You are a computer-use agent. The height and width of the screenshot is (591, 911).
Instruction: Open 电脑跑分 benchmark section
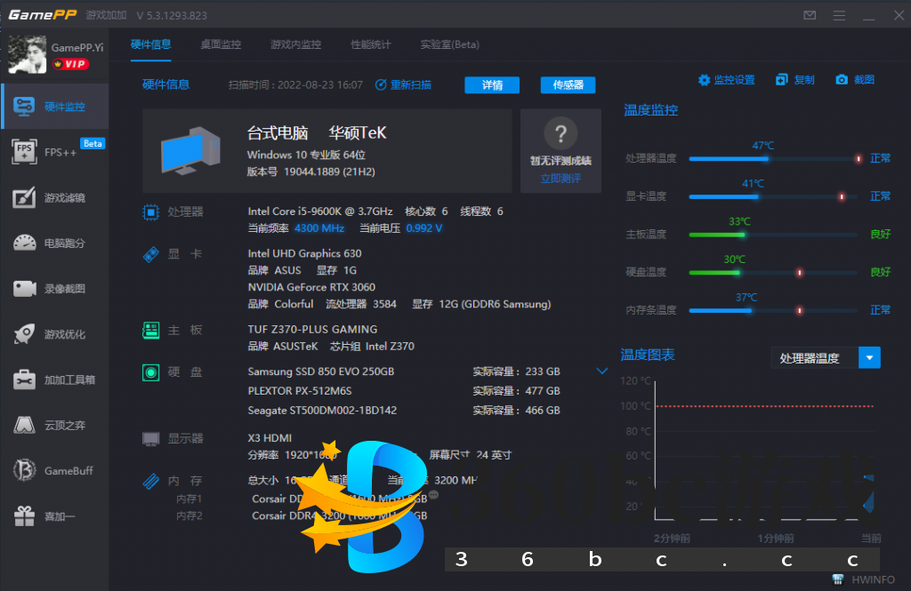(x=55, y=243)
